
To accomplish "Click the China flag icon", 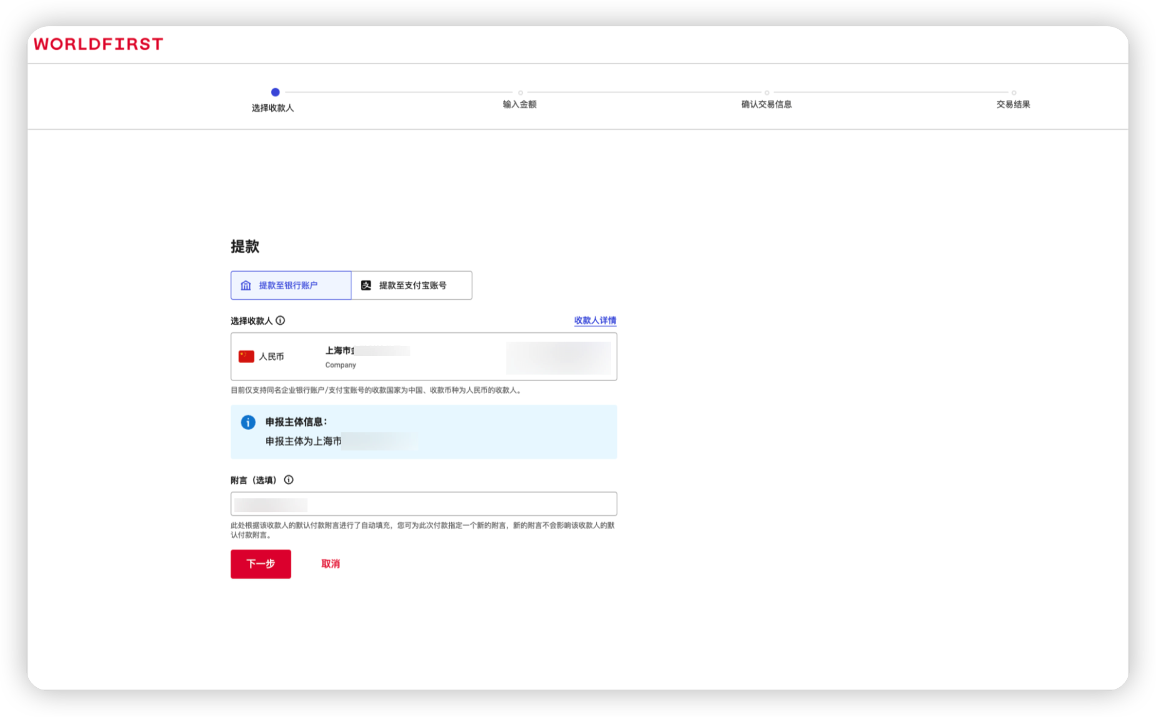I will (246, 357).
